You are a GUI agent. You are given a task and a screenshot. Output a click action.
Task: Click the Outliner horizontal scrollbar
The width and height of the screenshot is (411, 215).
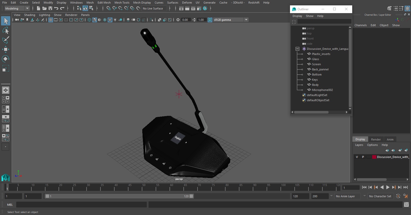[x=311, y=112]
